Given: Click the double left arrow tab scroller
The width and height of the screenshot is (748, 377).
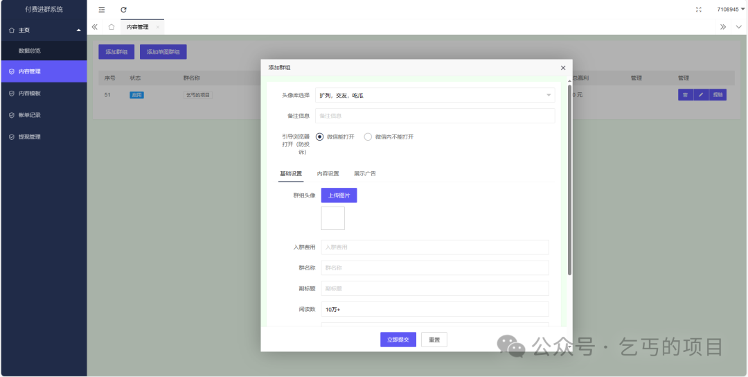Looking at the screenshot, I should click(94, 27).
